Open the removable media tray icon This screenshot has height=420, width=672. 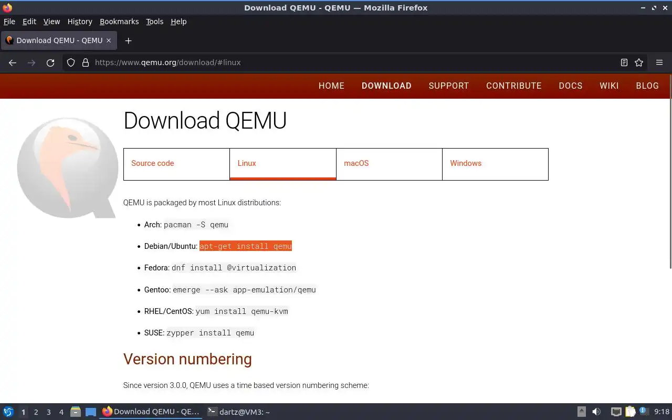point(582,412)
